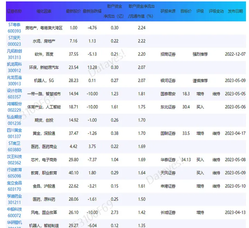Image resolution: width=249 pixels, height=228 pixels.
Task: Click the date 2023-05-05
Action: (235, 94)
